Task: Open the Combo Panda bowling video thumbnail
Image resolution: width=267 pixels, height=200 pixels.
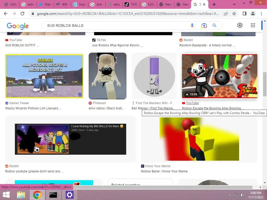Action: 220,76
